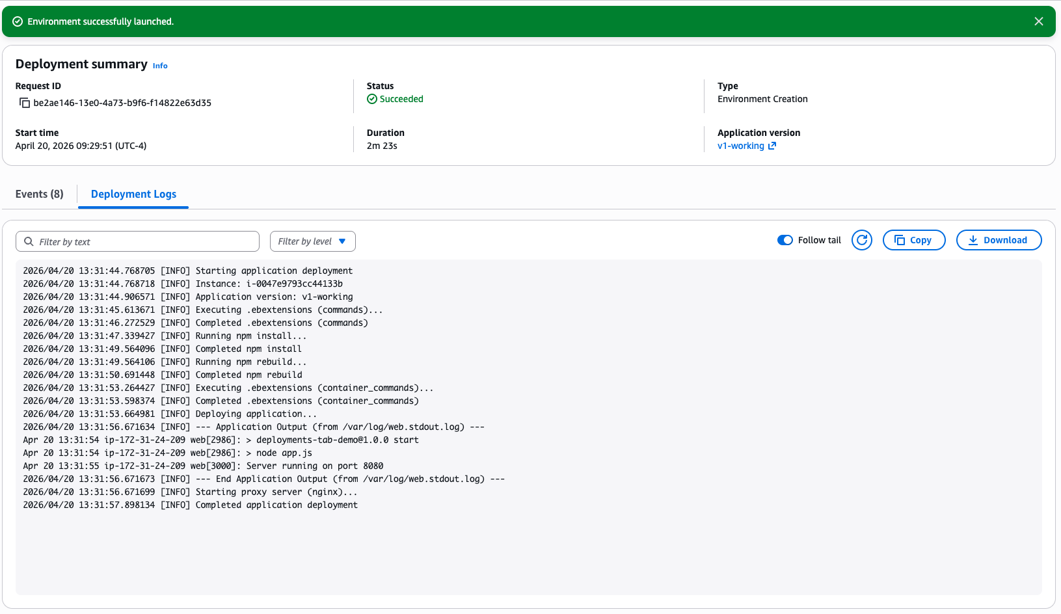Copy the Request ID using copy icon

pyautogui.click(x=25, y=103)
